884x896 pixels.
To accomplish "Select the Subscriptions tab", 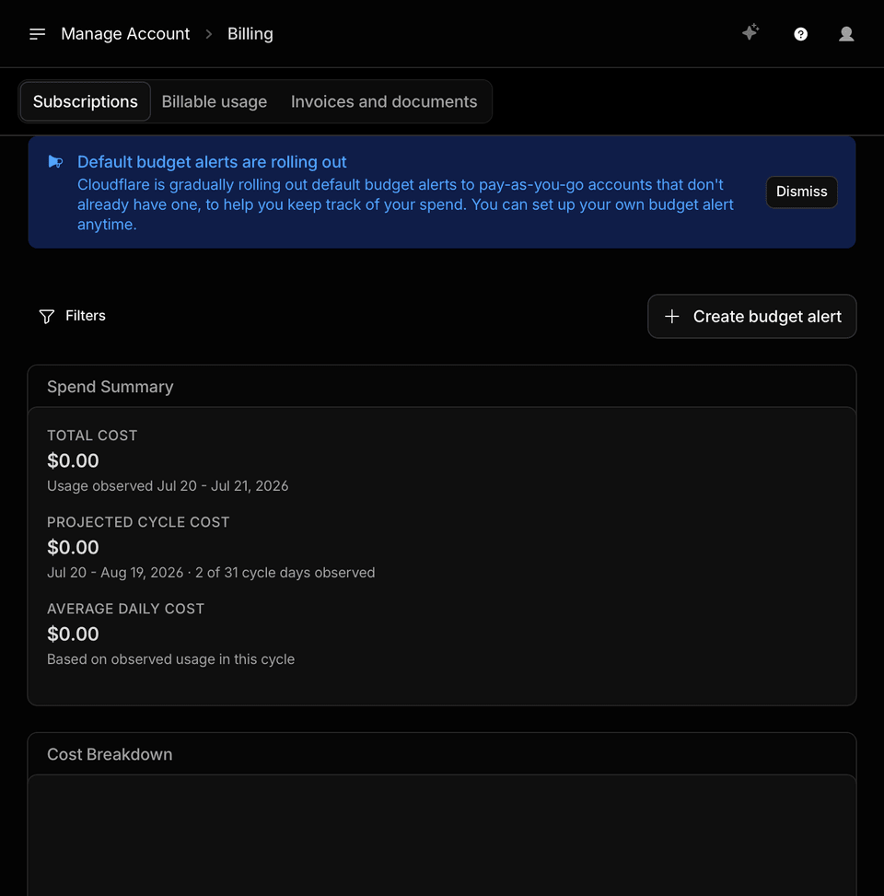I will pos(85,101).
